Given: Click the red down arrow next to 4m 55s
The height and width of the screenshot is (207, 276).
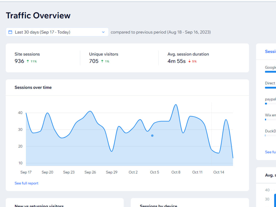Looking at the screenshot, I should 189,61.
